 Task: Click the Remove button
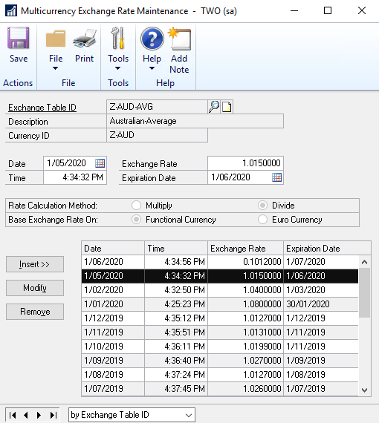tap(35, 312)
